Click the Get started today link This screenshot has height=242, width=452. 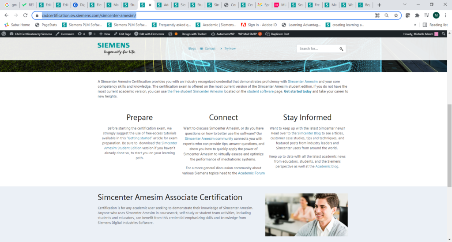(x=298, y=92)
